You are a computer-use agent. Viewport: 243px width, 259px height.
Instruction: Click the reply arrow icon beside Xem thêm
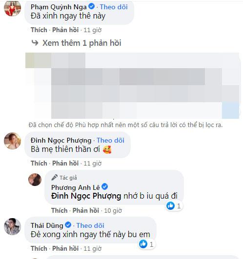(x=35, y=43)
